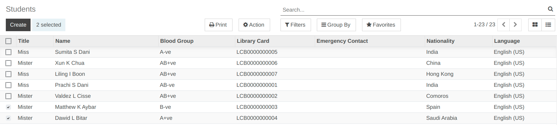This screenshot has width=557, height=125.
Task: Click the search magnifier icon
Action: [550, 9]
